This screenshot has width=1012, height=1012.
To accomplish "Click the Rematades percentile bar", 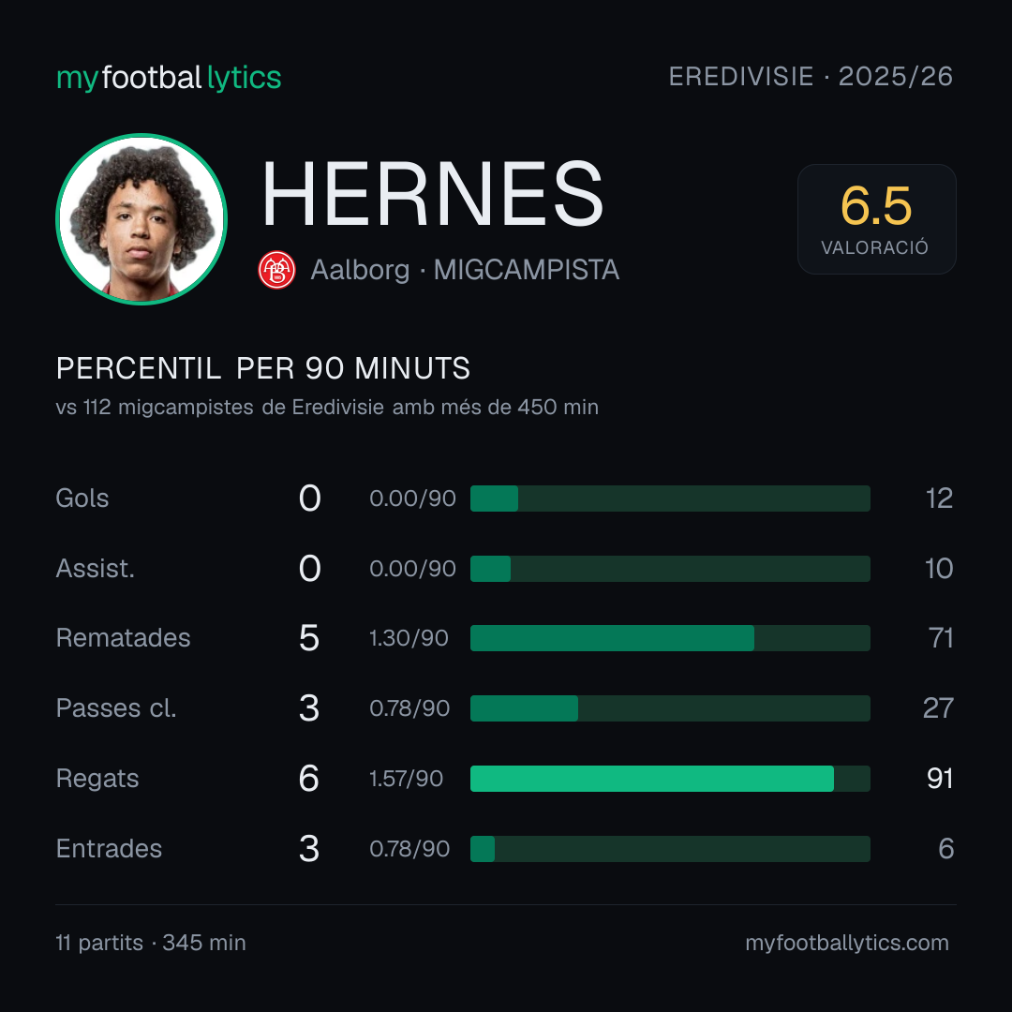I will [x=670, y=638].
